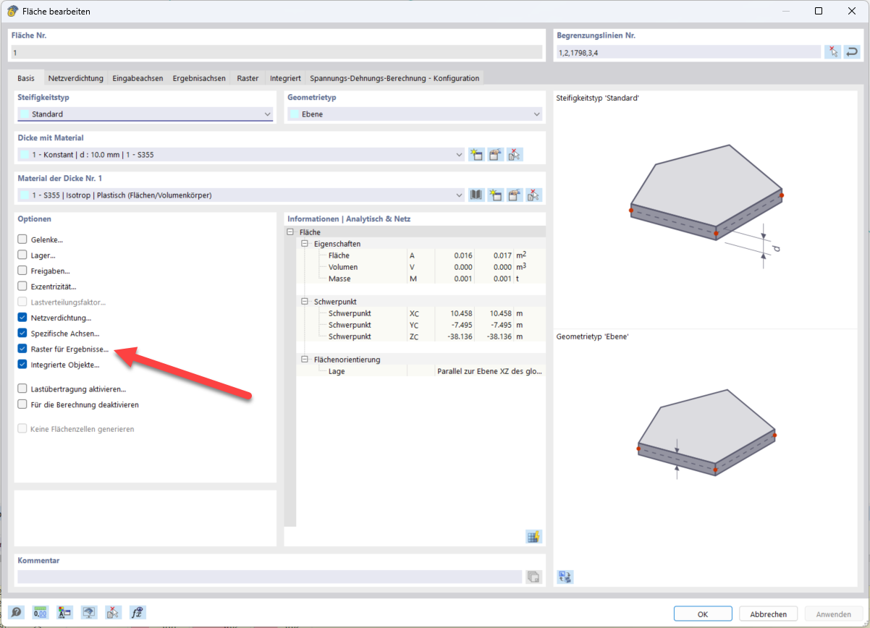The height and width of the screenshot is (628, 870).
Task: Open the help icon at bottom left
Action: pyautogui.click(x=16, y=612)
